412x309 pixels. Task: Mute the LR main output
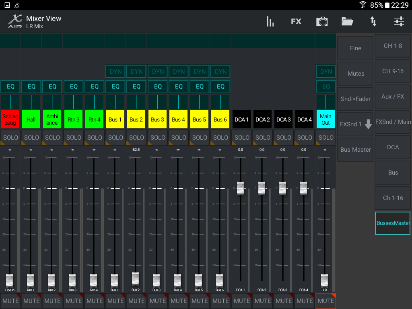coord(326,301)
